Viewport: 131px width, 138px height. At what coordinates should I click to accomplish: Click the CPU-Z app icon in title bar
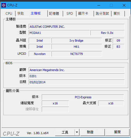click(4, 5)
